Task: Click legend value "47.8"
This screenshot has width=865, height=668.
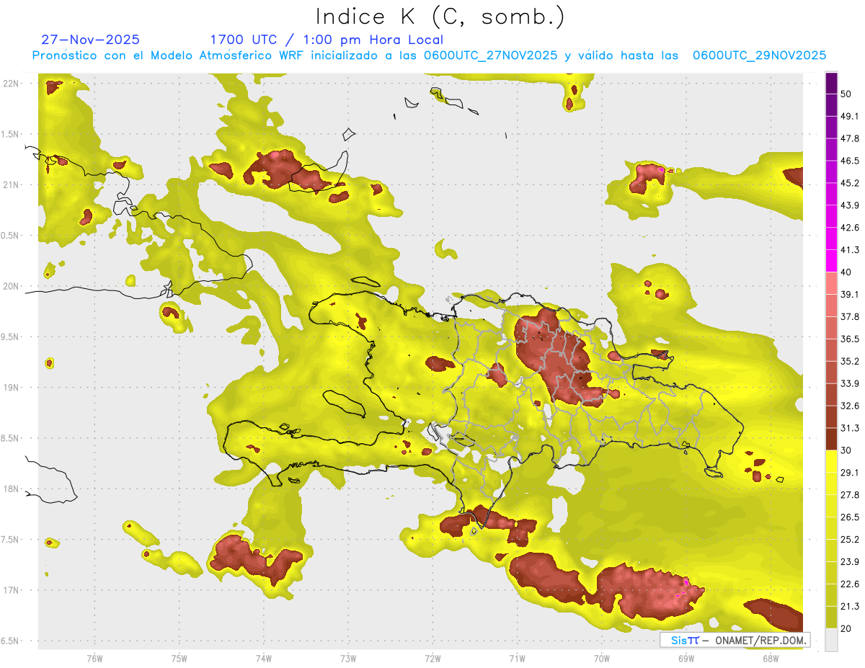Action: click(850, 138)
